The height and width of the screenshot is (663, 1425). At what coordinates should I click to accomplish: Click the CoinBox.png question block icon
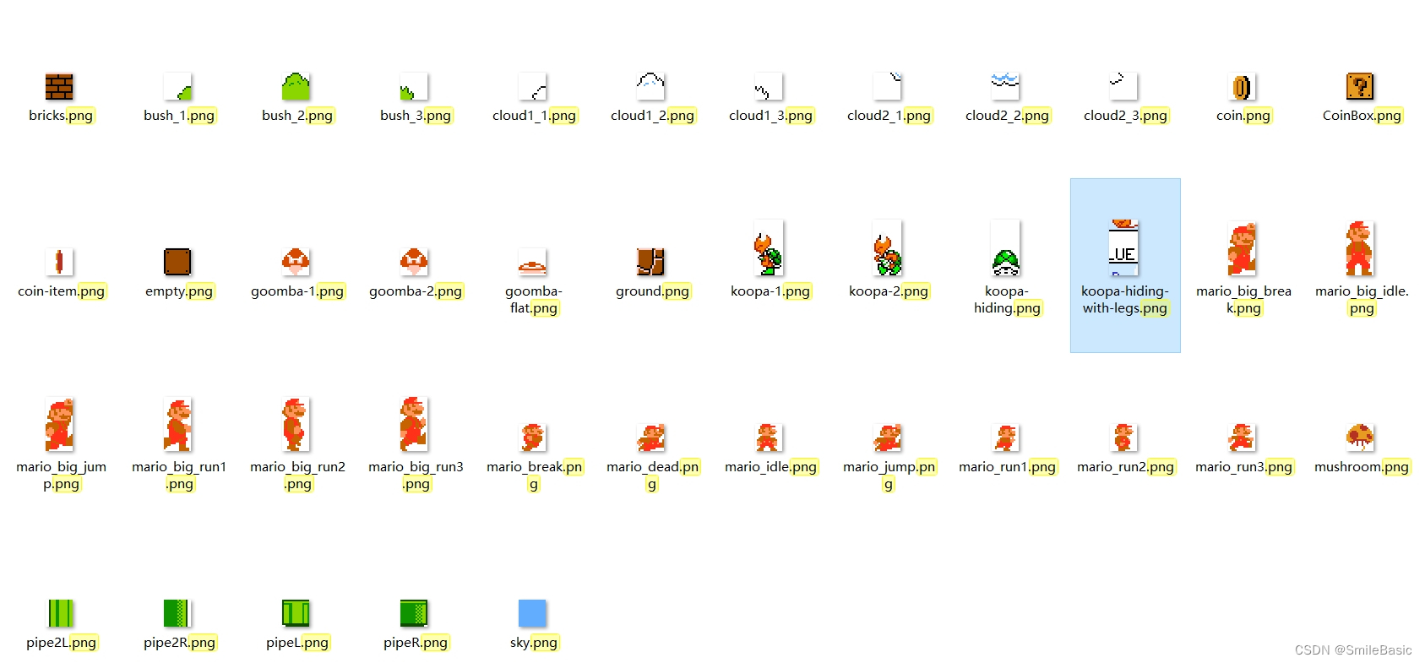pyautogui.click(x=1360, y=86)
